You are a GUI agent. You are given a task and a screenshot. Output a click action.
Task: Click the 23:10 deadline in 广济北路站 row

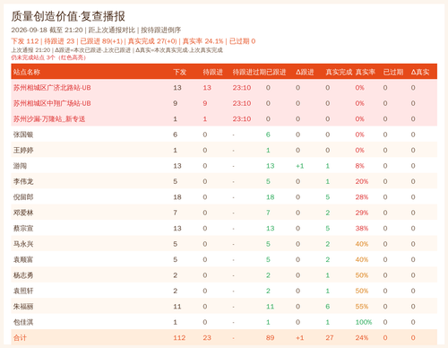[x=242, y=88]
